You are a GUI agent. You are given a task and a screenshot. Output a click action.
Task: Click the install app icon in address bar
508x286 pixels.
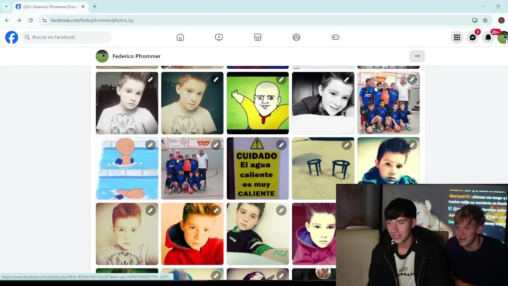coord(475,20)
